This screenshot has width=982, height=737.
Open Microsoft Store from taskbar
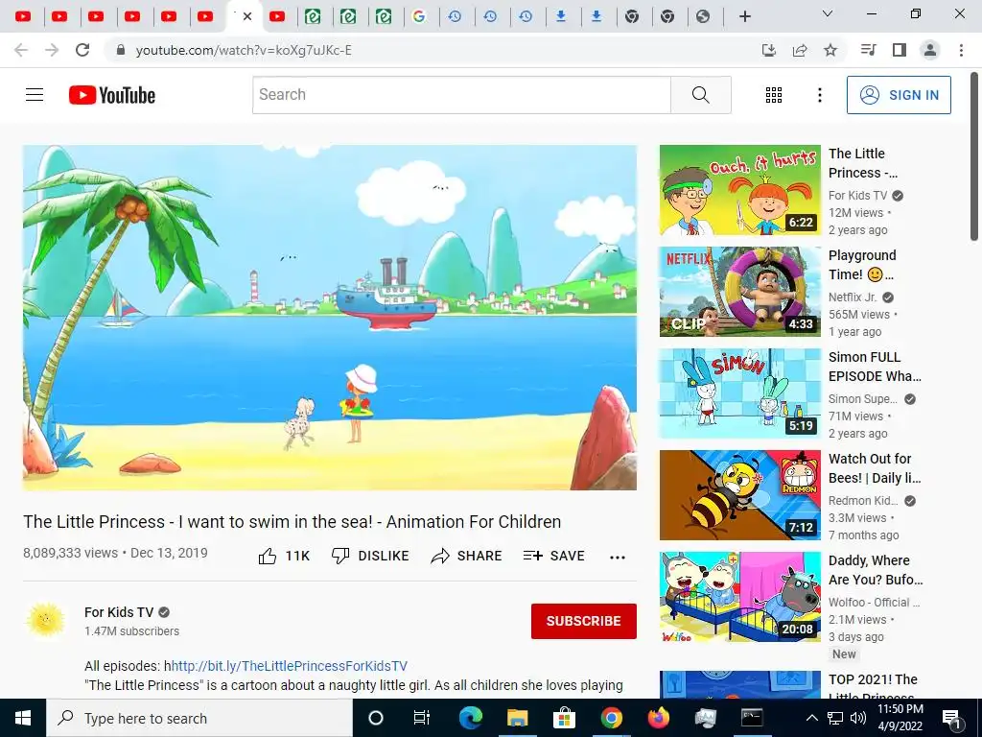(x=564, y=718)
